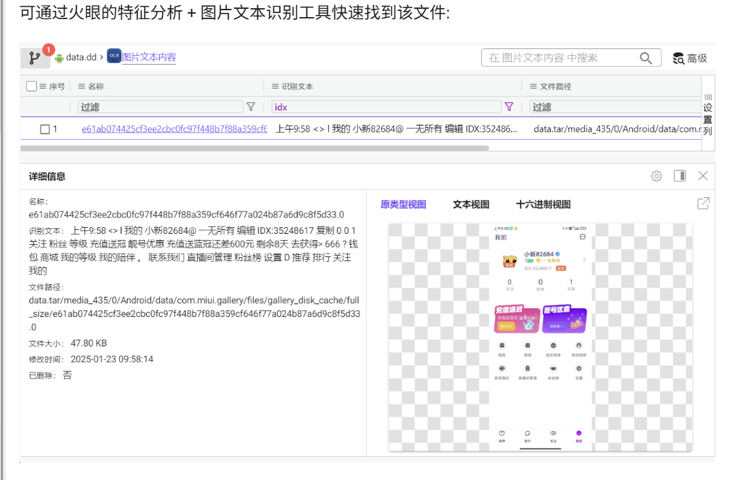Image resolution: width=731 pixels, height=480 pixels.
Task: Open the e61ab074425cf3ee file link
Action: click(x=174, y=129)
